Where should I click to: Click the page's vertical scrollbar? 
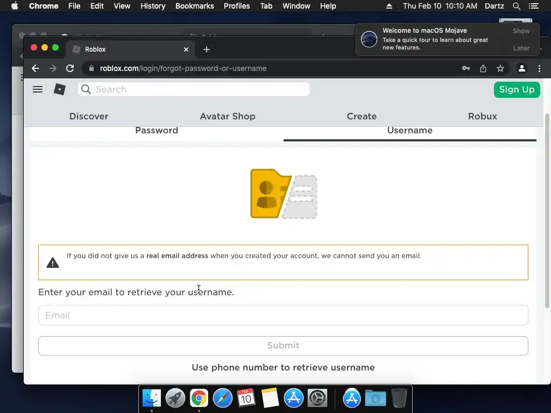(x=547, y=211)
